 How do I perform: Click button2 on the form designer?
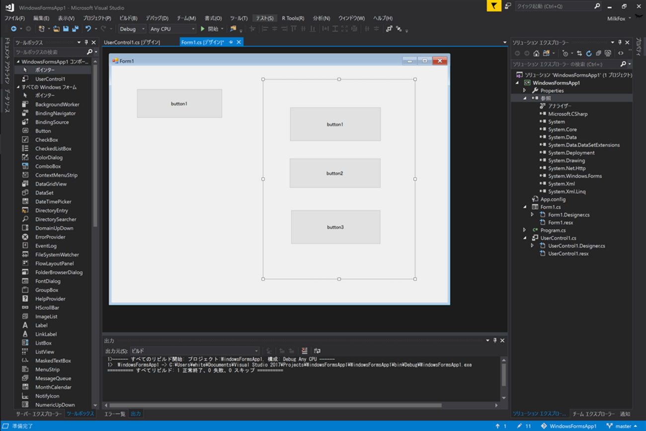coord(335,173)
